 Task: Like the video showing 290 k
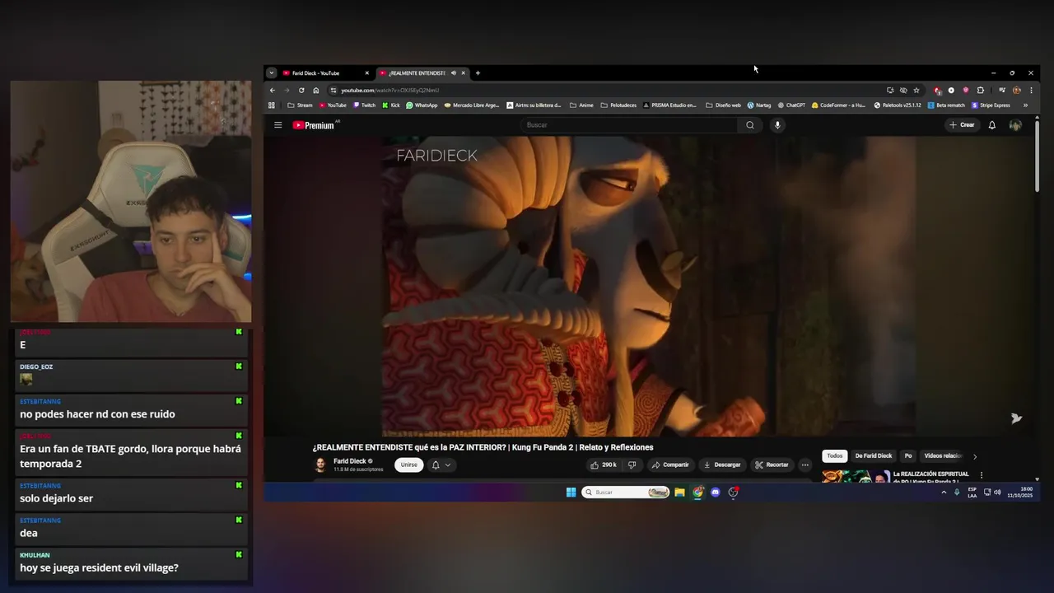(x=603, y=465)
